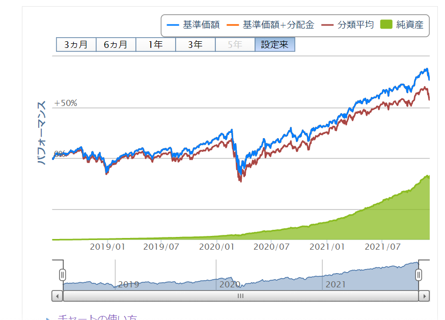445x320 pixels.
Task: Click the green 純資産 legend swatch
Action: [x=386, y=25]
